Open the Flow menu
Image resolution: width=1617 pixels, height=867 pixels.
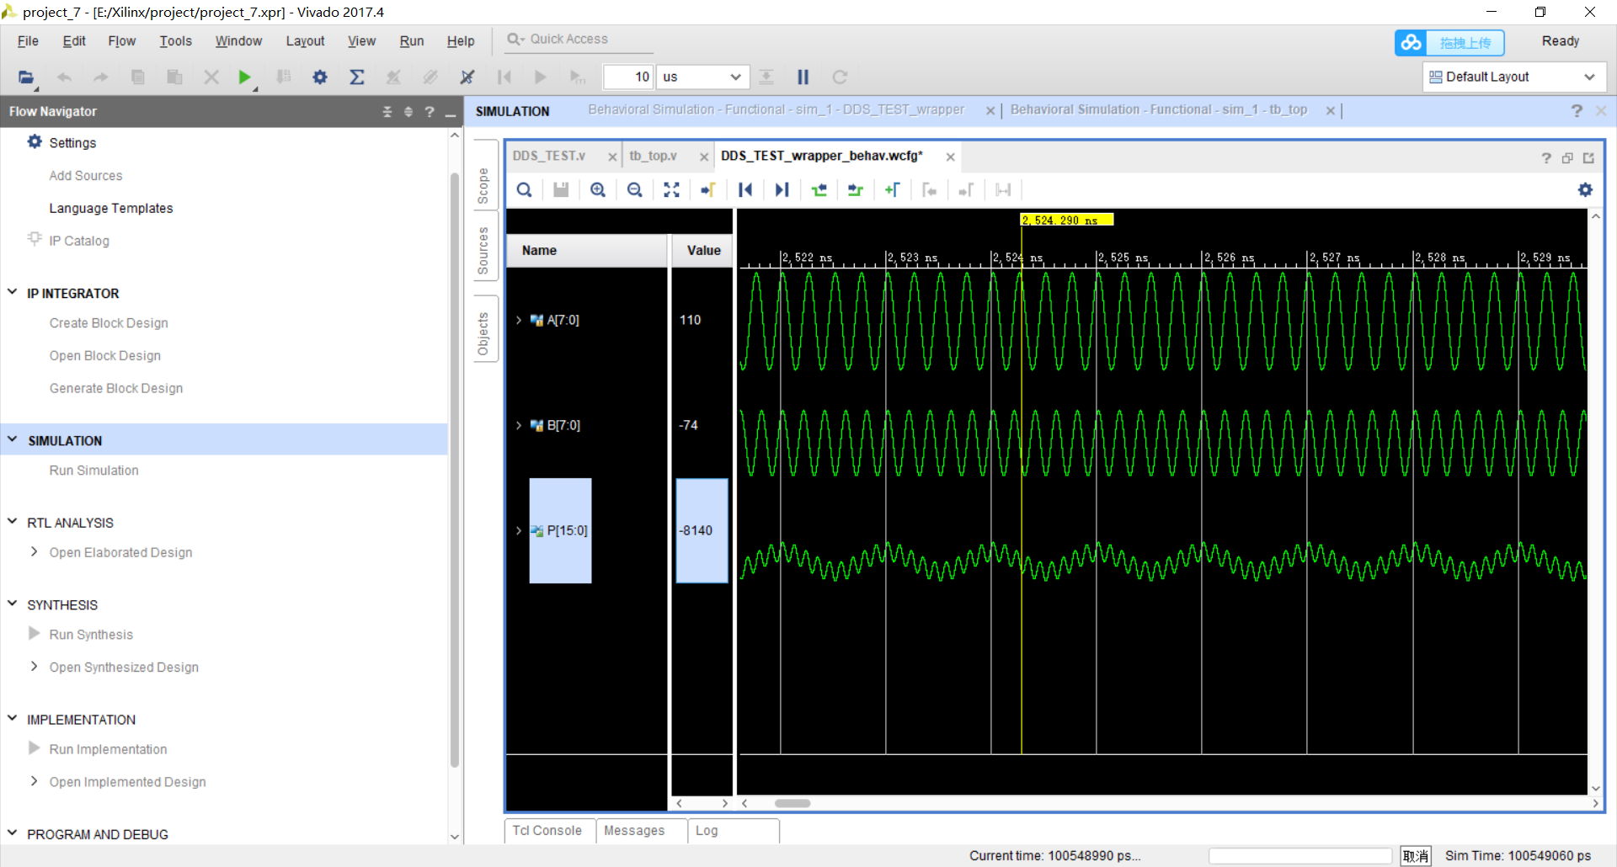[x=122, y=41]
